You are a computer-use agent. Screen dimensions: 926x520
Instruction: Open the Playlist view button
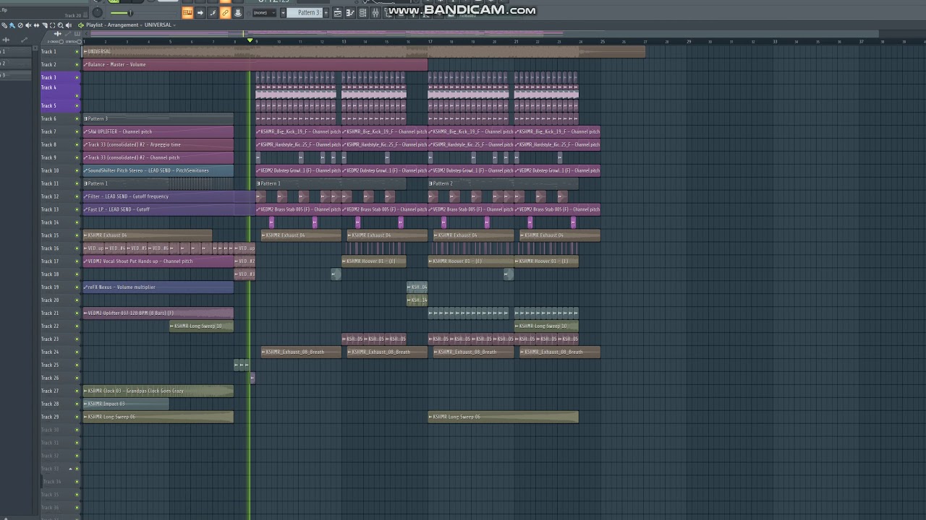coord(337,13)
